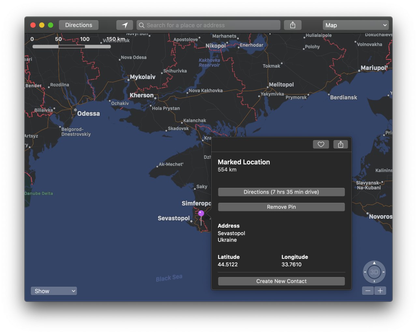Select the Ochakiv town label
Viewport: 417px width, 334px height.
pyautogui.click(x=120, y=104)
